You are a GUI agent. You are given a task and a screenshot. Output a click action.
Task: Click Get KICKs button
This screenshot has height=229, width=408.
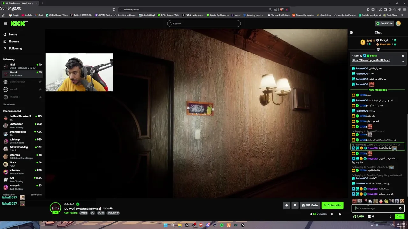[x=384, y=24]
